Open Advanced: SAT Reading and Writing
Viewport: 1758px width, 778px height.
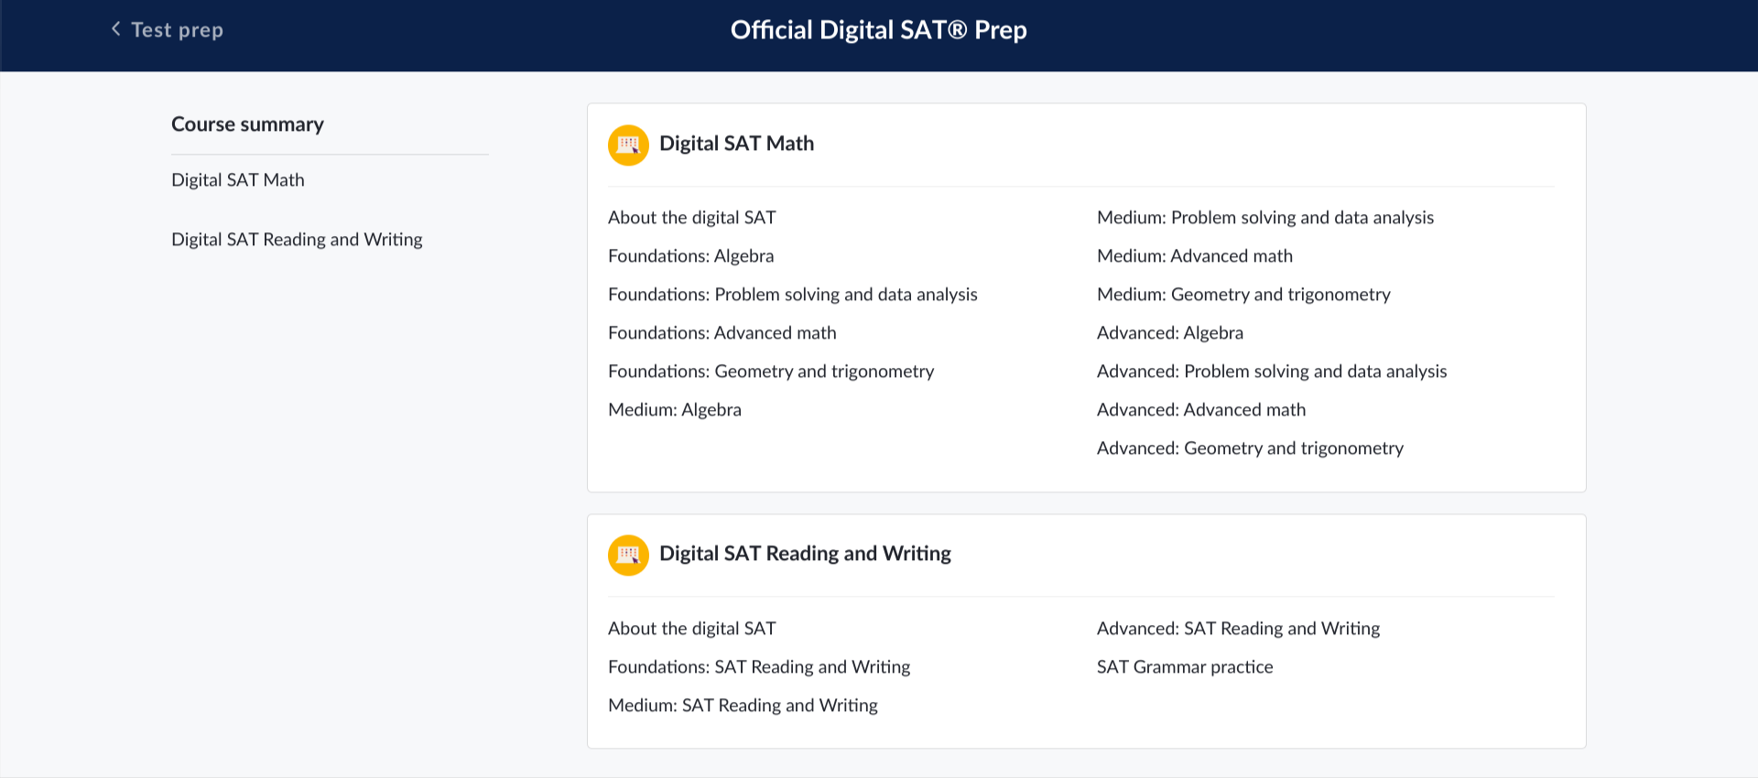point(1237,629)
